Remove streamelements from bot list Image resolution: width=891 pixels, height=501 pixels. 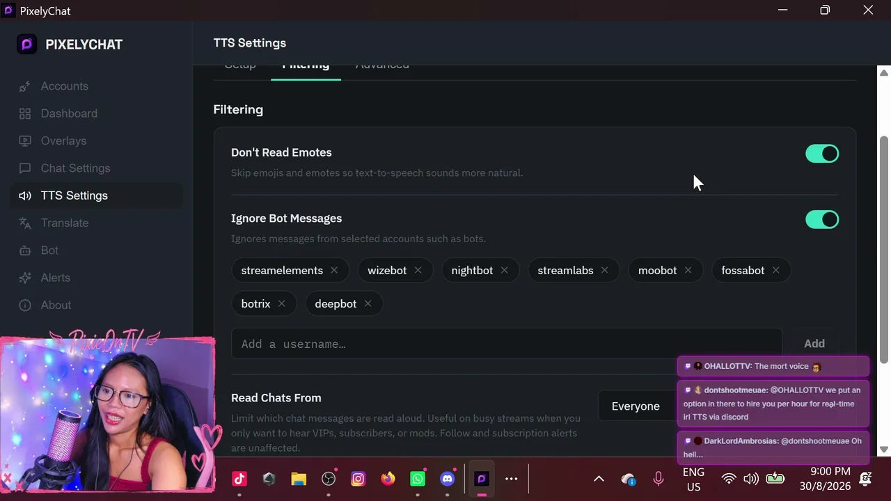click(334, 270)
